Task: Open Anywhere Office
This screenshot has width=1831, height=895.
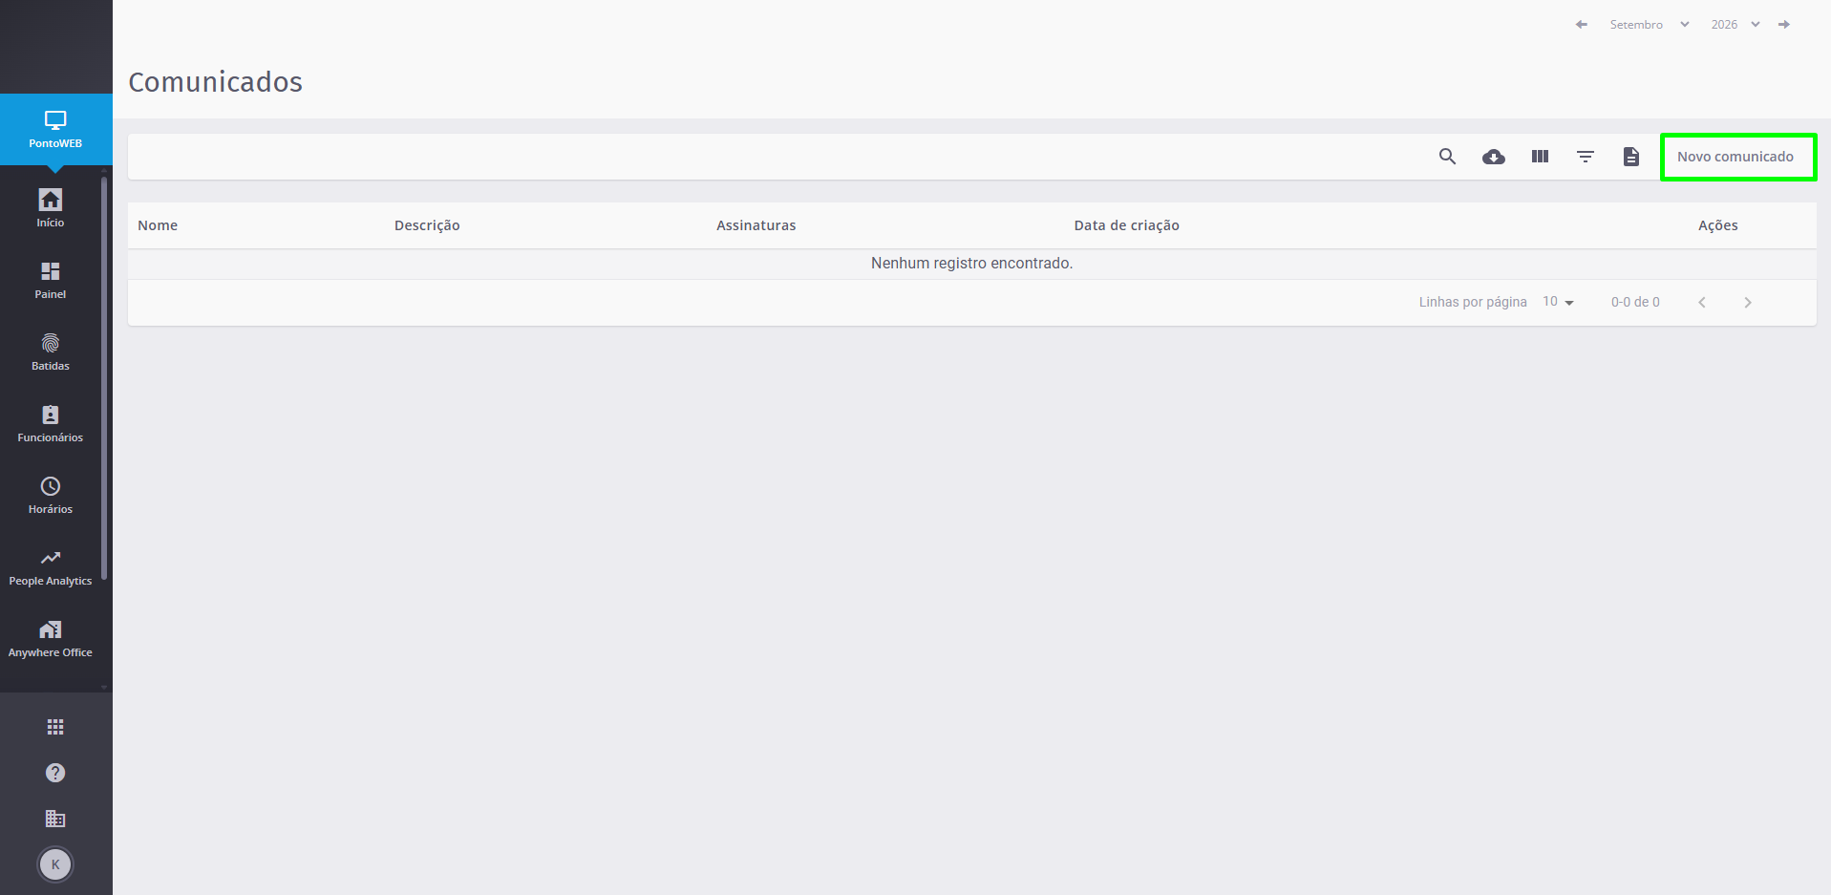Action: click(51, 638)
